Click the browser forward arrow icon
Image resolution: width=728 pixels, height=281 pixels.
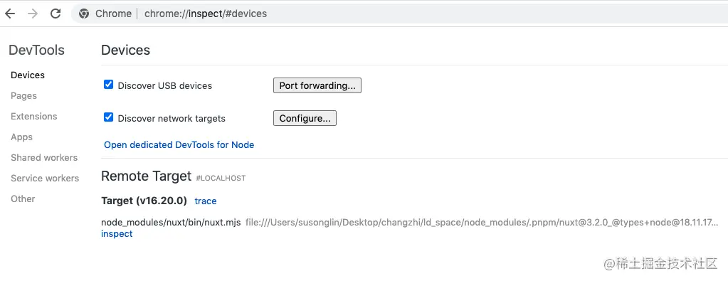click(33, 14)
